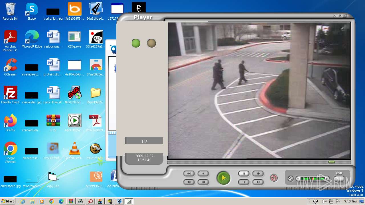The width and height of the screenshot is (365, 205).
Task: Open Windows Explorer folder on taskbar
Action: (32, 201)
